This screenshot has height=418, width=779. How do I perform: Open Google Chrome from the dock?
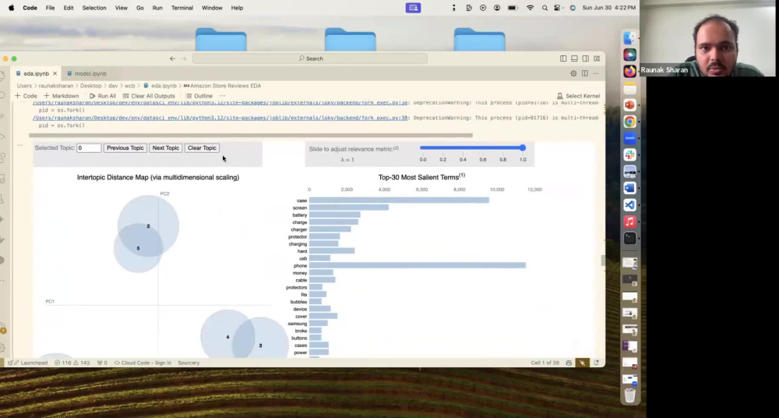(629, 122)
